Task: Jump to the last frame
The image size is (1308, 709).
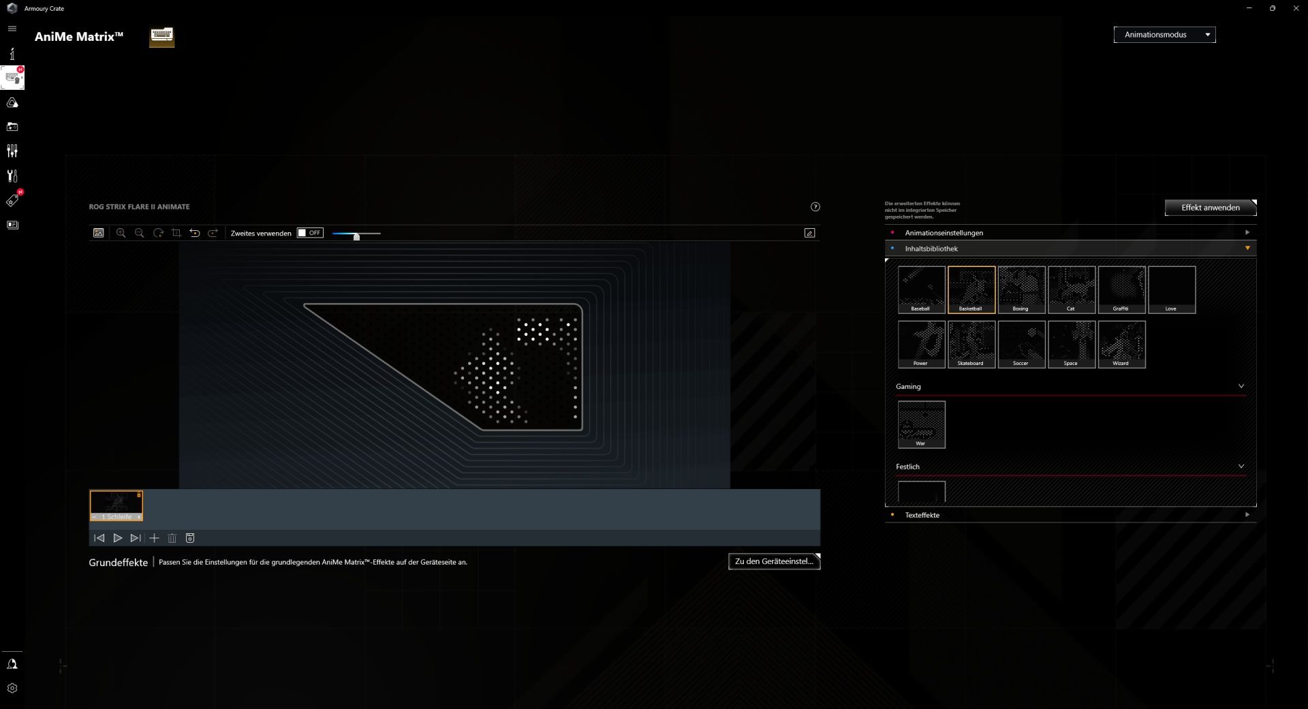Action: tap(136, 538)
